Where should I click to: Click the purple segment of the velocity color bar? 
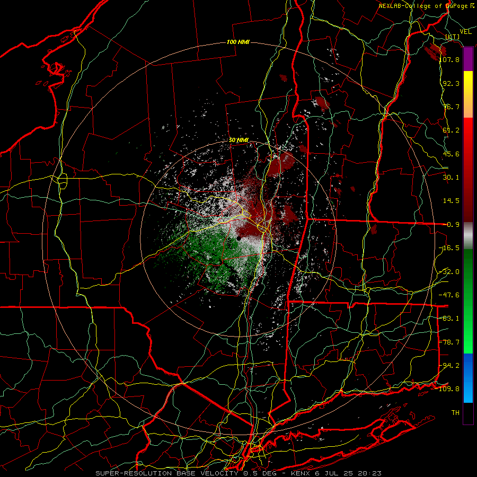[x=468, y=59]
